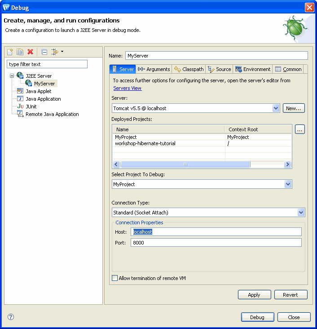Select MyServer in the configuration tree
Image resolution: width=317 pixels, height=329 pixels.
pos(44,84)
